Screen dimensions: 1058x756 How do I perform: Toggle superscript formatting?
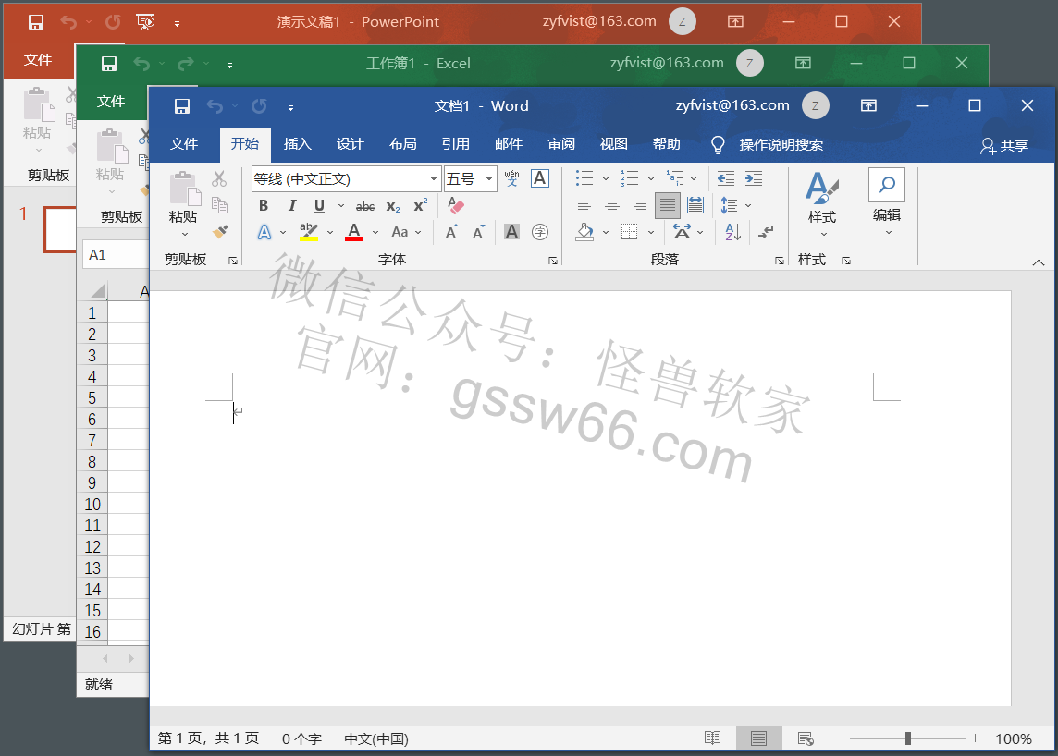click(x=421, y=205)
